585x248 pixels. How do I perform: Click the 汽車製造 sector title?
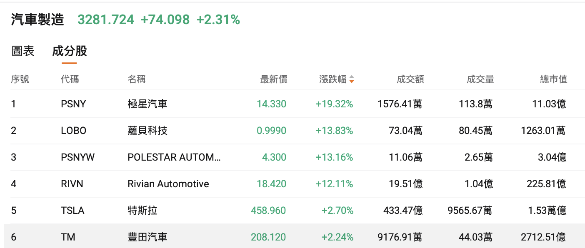click(37, 20)
